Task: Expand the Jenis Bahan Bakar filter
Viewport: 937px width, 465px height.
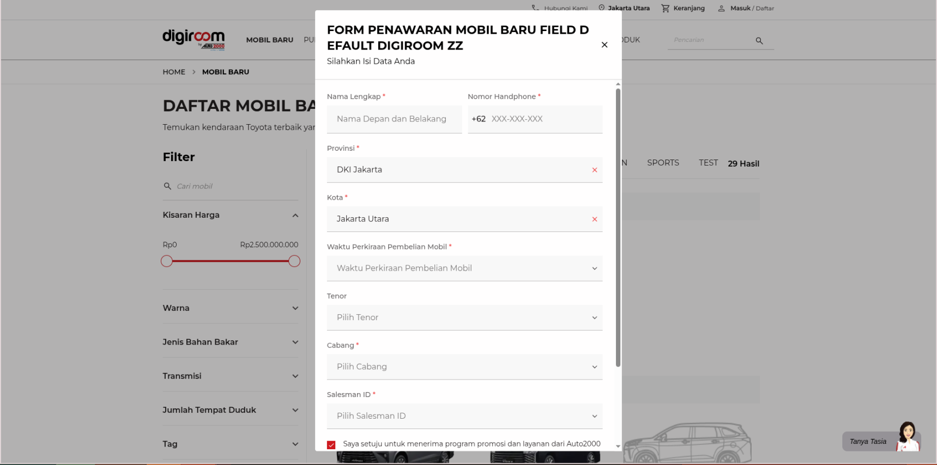Action: 295,342
